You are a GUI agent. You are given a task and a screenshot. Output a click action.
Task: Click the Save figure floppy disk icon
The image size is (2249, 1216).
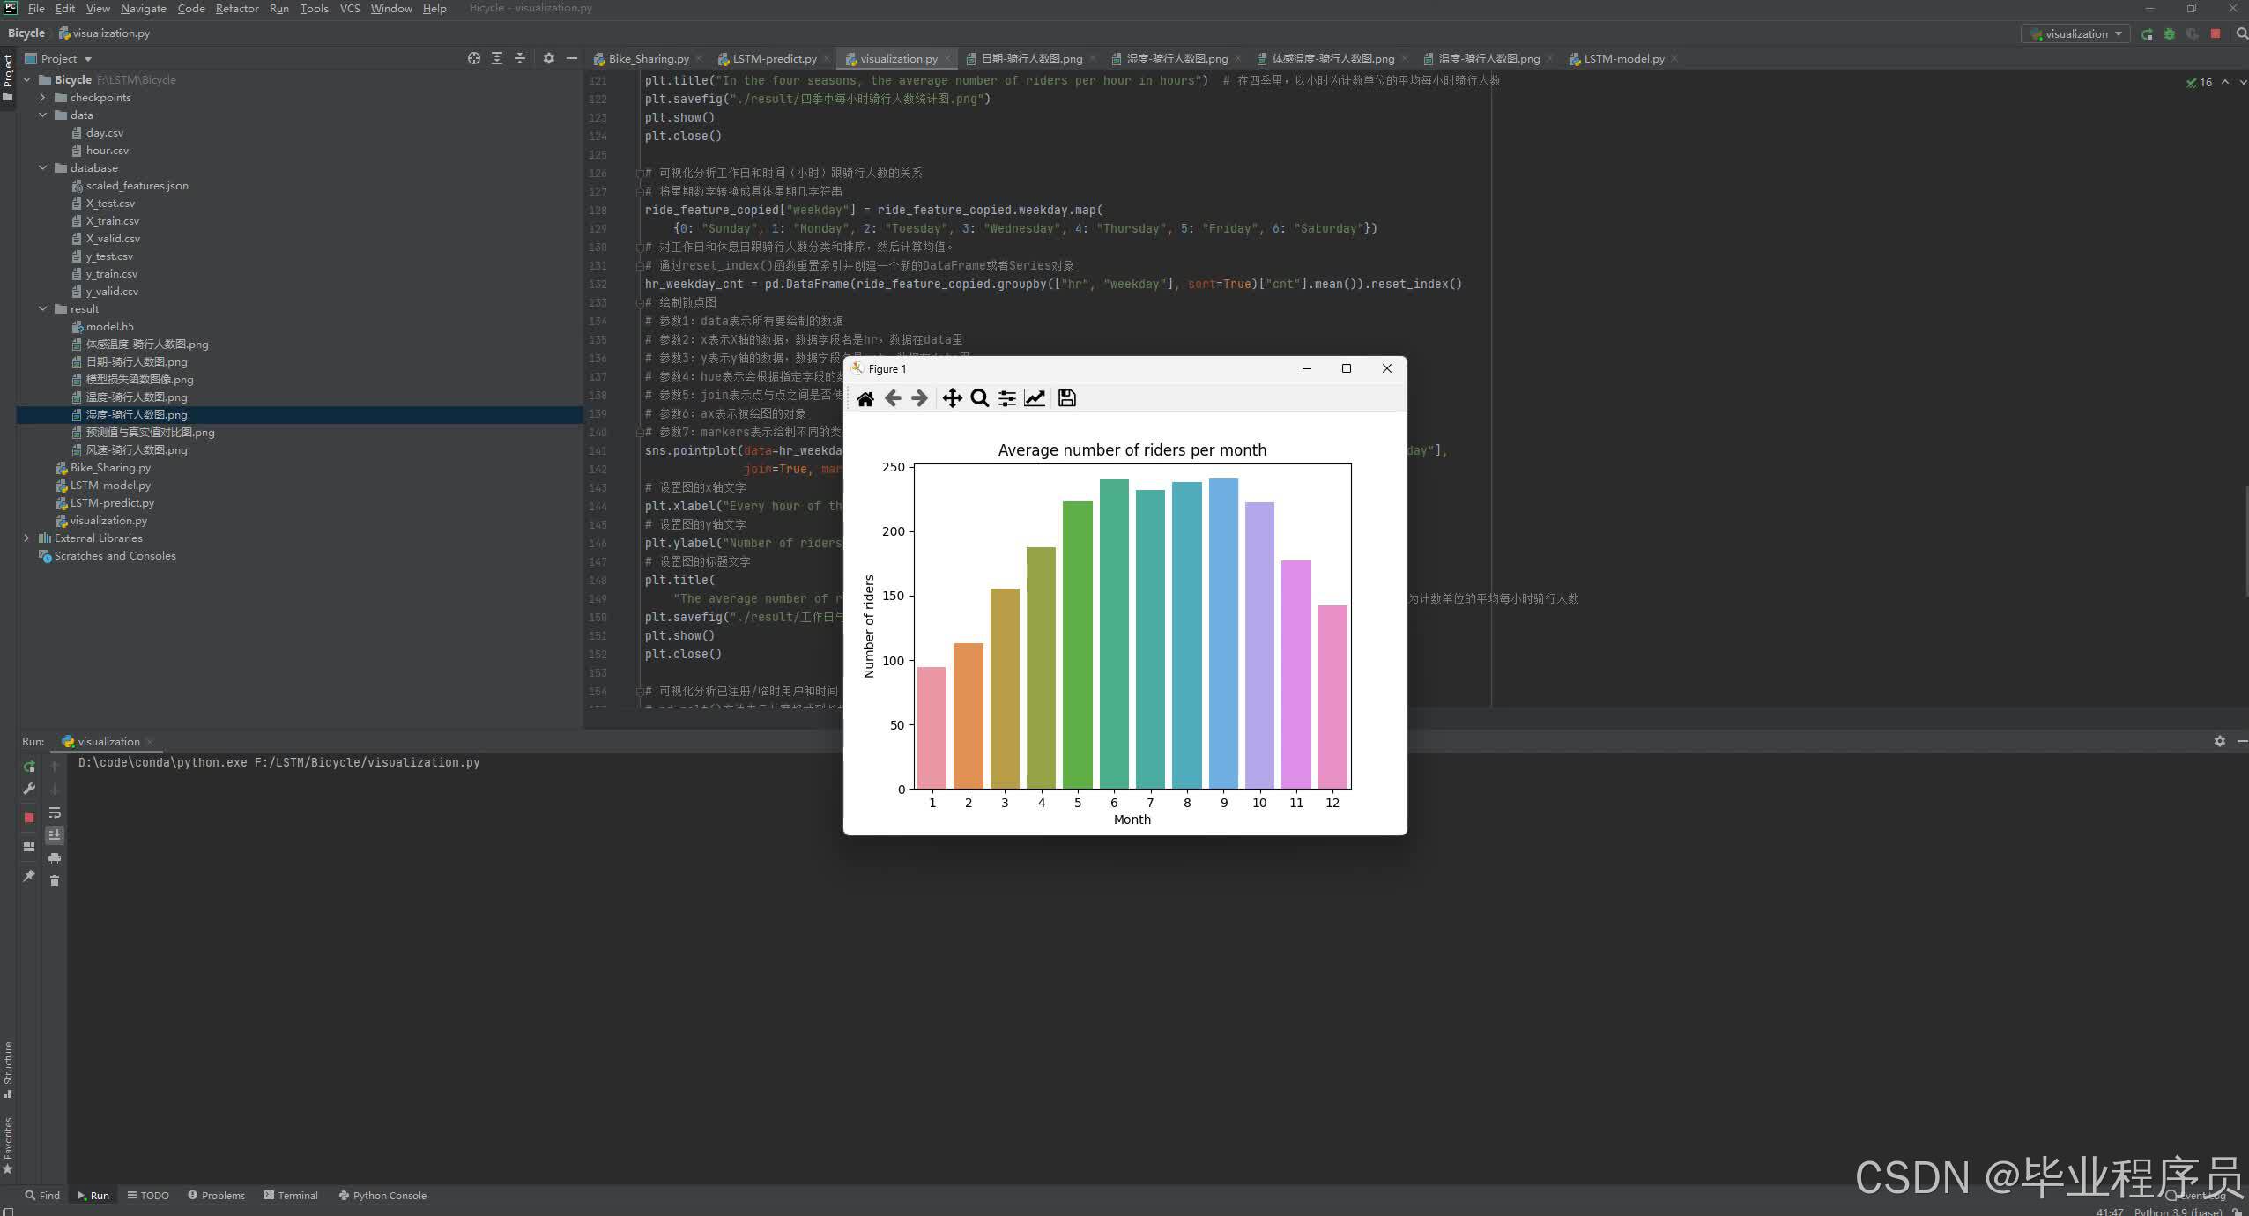click(1066, 398)
